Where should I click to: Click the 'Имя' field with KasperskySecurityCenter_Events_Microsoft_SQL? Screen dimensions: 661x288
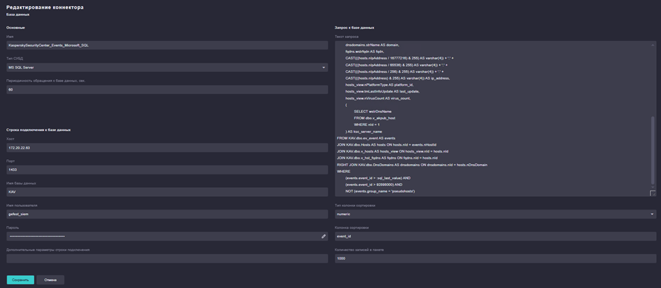[167, 45]
